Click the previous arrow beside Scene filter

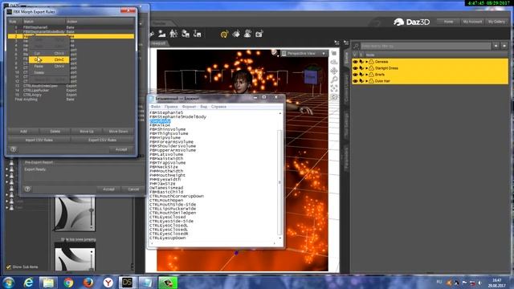[x=496, y=46]
